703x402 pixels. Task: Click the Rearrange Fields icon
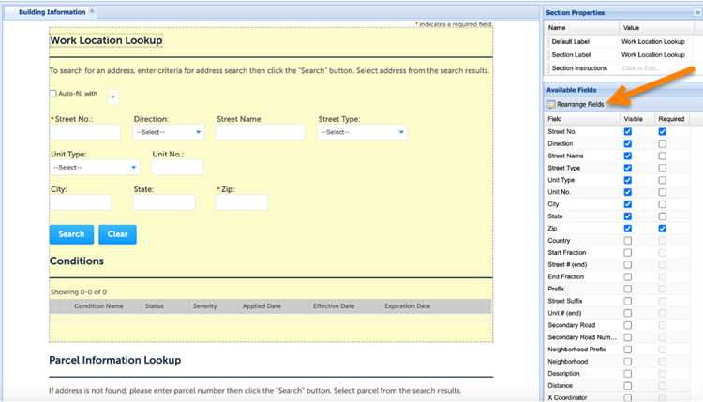point(551,104)
